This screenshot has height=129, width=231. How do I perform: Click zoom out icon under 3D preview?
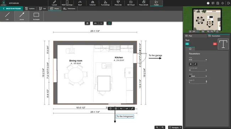(212, 31)
